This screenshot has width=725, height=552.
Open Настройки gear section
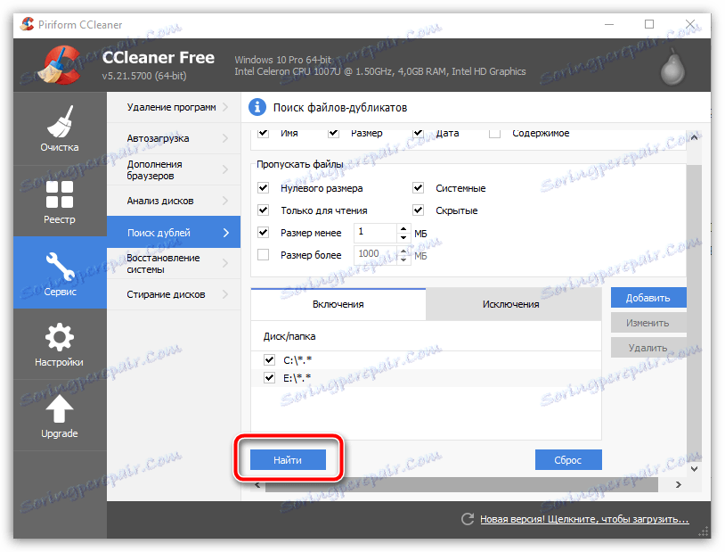point(60,344)
